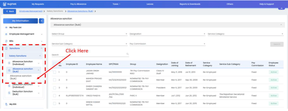Click the Employee Management briefcase icon
The image size is (288, 111).
(x=6, y=34)
